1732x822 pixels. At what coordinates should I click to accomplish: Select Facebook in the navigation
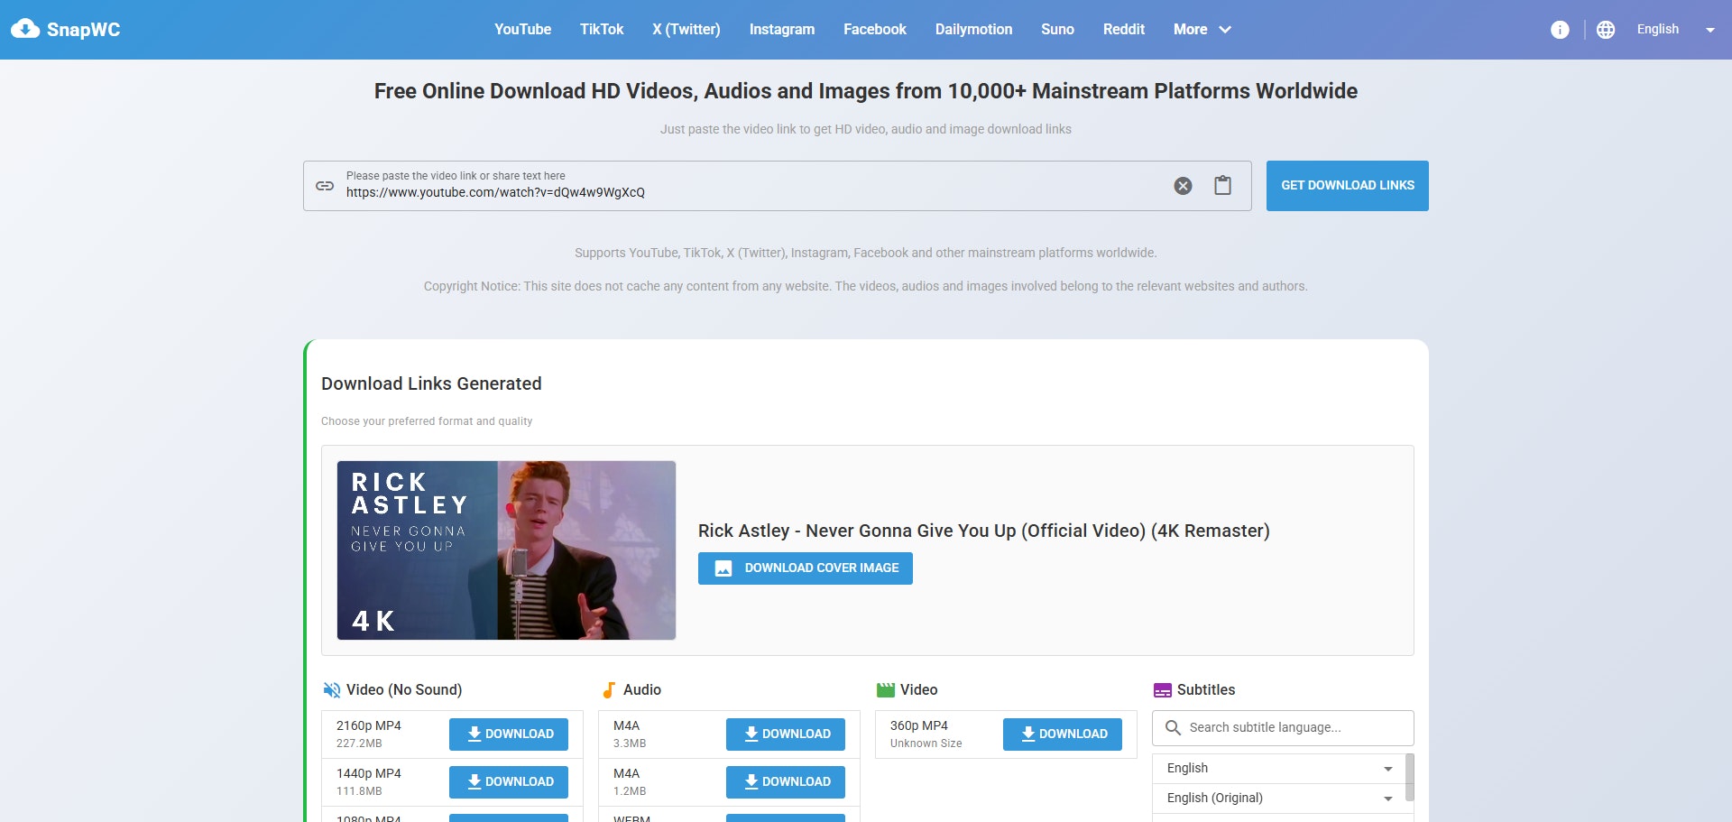875,30
